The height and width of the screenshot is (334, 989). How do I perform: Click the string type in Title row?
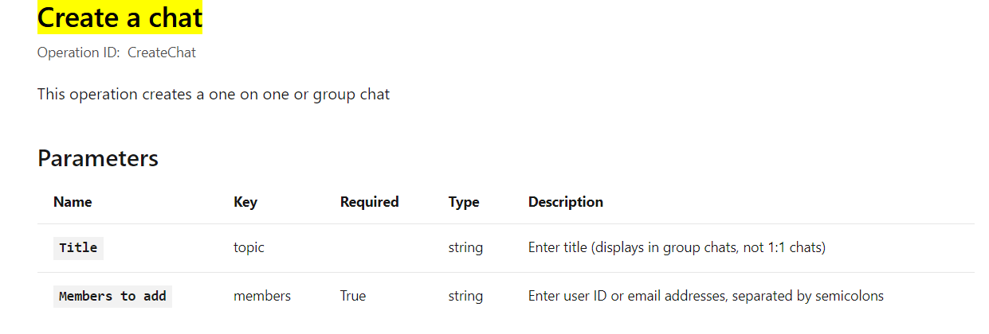click(465, 247)
